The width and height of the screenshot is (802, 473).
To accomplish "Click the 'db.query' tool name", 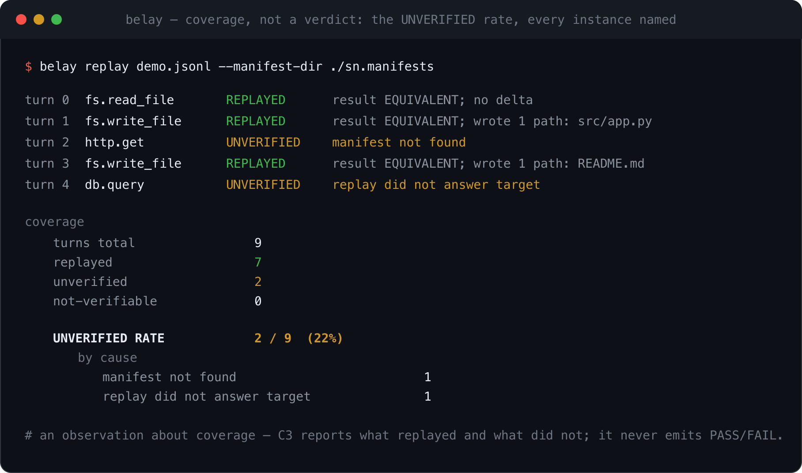I will (x=114, y=185).
